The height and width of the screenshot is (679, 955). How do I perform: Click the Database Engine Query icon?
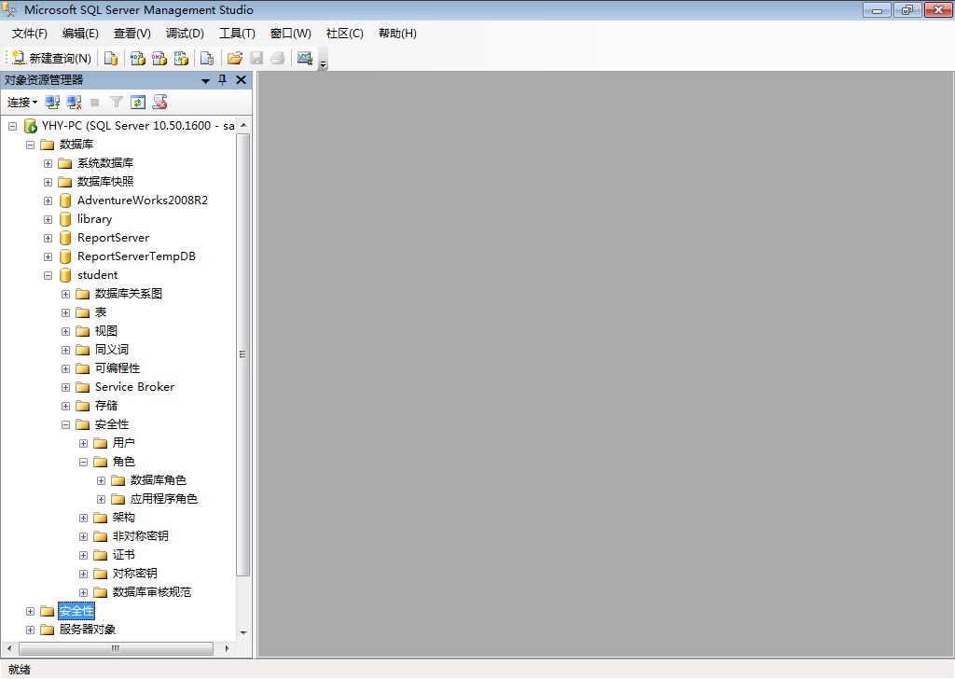tap(111, 58)
